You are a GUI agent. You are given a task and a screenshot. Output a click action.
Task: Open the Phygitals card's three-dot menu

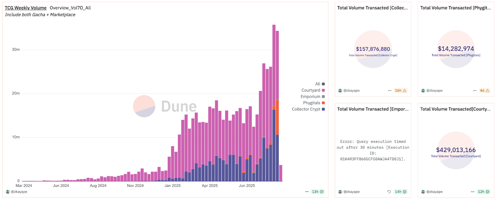coord(475,90)
